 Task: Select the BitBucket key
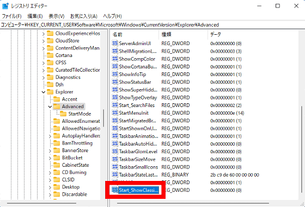[x=72, y=158]
